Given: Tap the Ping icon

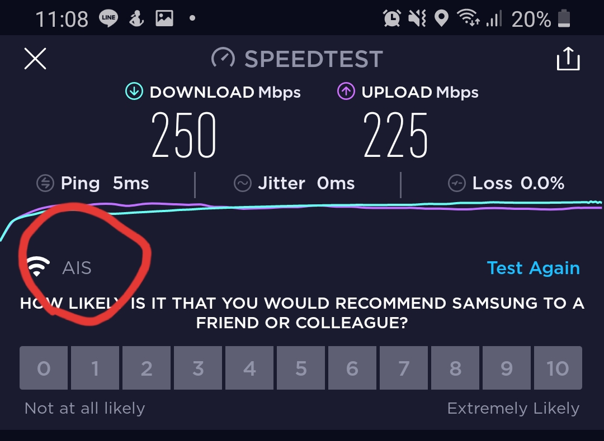Looking at the screenshot, I should pos(45,183).
